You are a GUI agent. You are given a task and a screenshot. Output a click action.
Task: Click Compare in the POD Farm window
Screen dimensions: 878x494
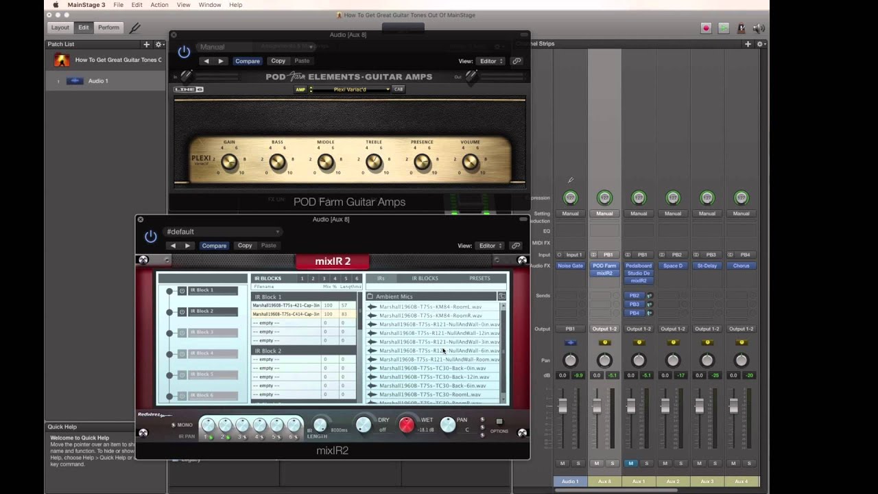(248, 61)
